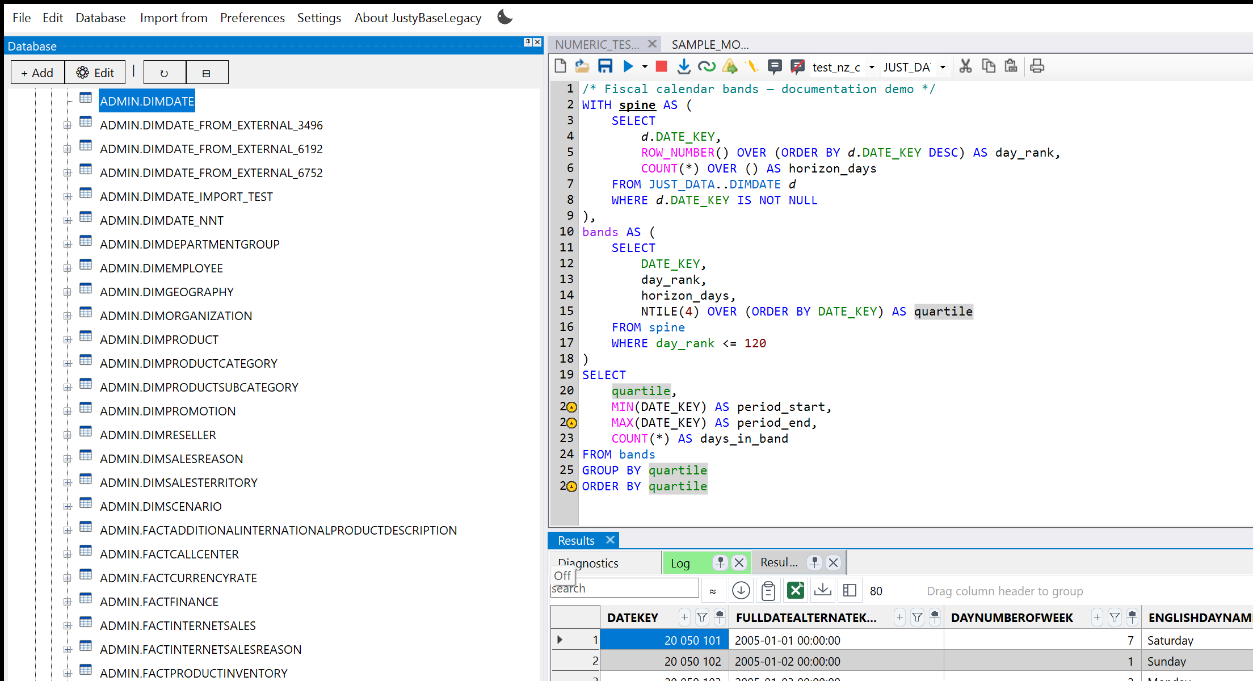Pin the DATEKEY column
This screenshot has width=1253, height=681.
(x=720, y=617)
